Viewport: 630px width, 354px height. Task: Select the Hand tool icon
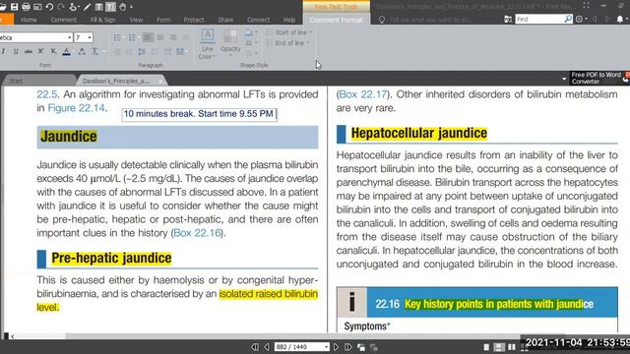pos(122,7)
